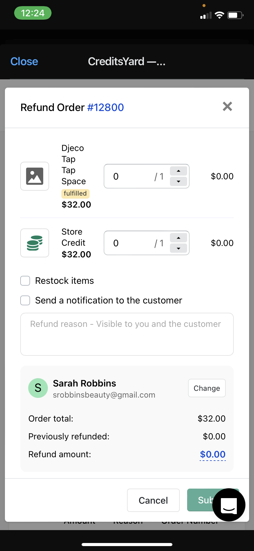Cancel the refund
Viewport: 254px width, 551px height.
pos(153,500)
